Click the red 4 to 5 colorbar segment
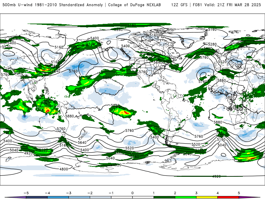265x199 pixels. pyautogui.click(x=228, y=197)
